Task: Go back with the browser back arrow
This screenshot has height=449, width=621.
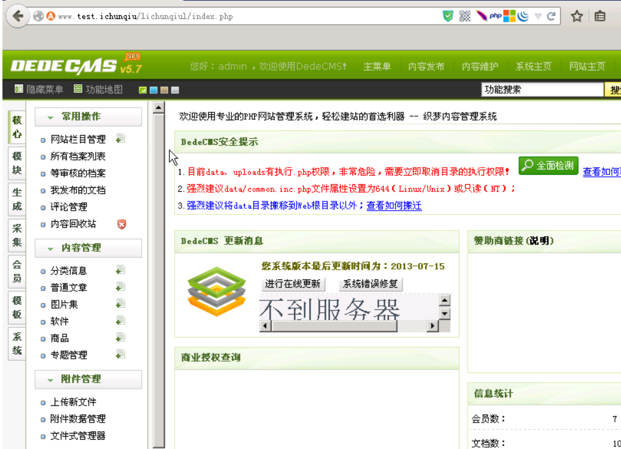Action: 17,16
